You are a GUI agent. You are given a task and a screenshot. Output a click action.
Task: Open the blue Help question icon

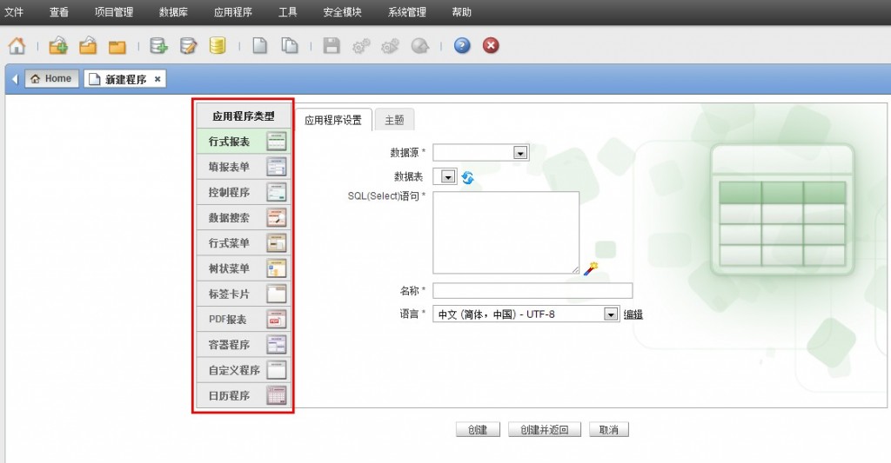pos(462,45)
